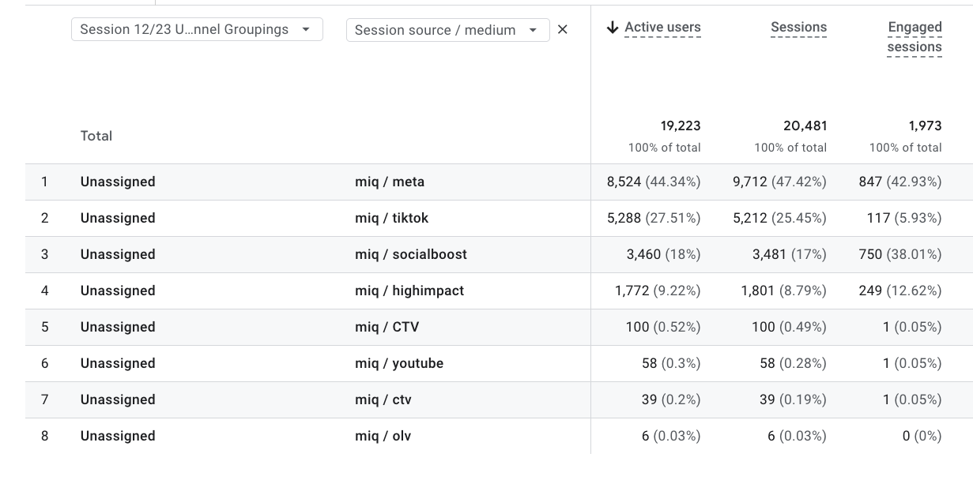The width and height of the screenshot is (973, 480).
Task: Select the miq / highimpact row
Action: tap(409, 291)
